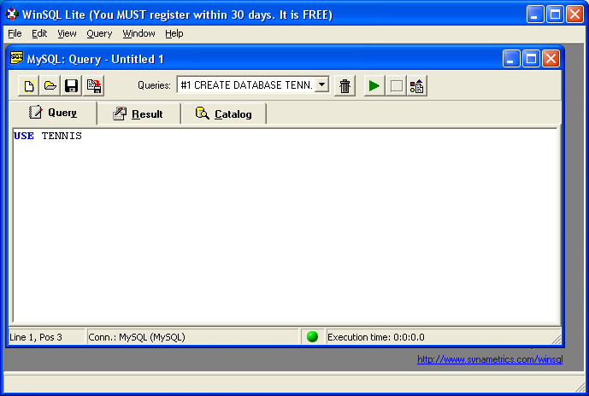589x396 pixels.
Task: Create a new query document
Action: [28, 86]
